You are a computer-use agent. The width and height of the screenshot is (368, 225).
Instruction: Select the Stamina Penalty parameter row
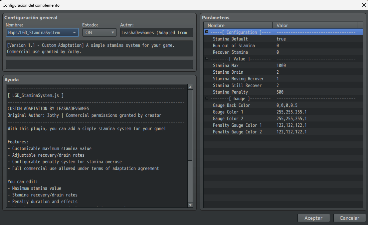coord(283,92)
